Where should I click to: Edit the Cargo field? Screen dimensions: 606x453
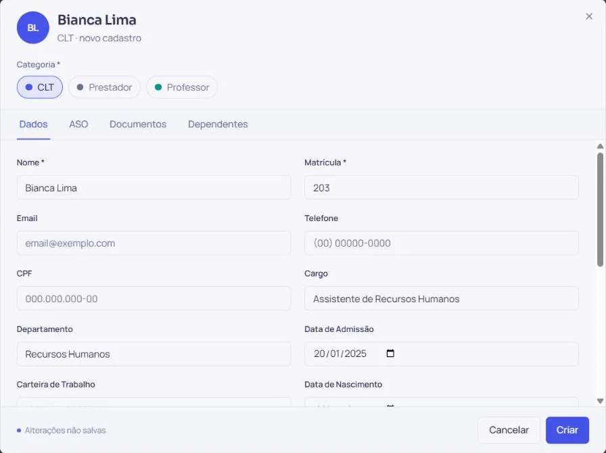tap(442, 298)
